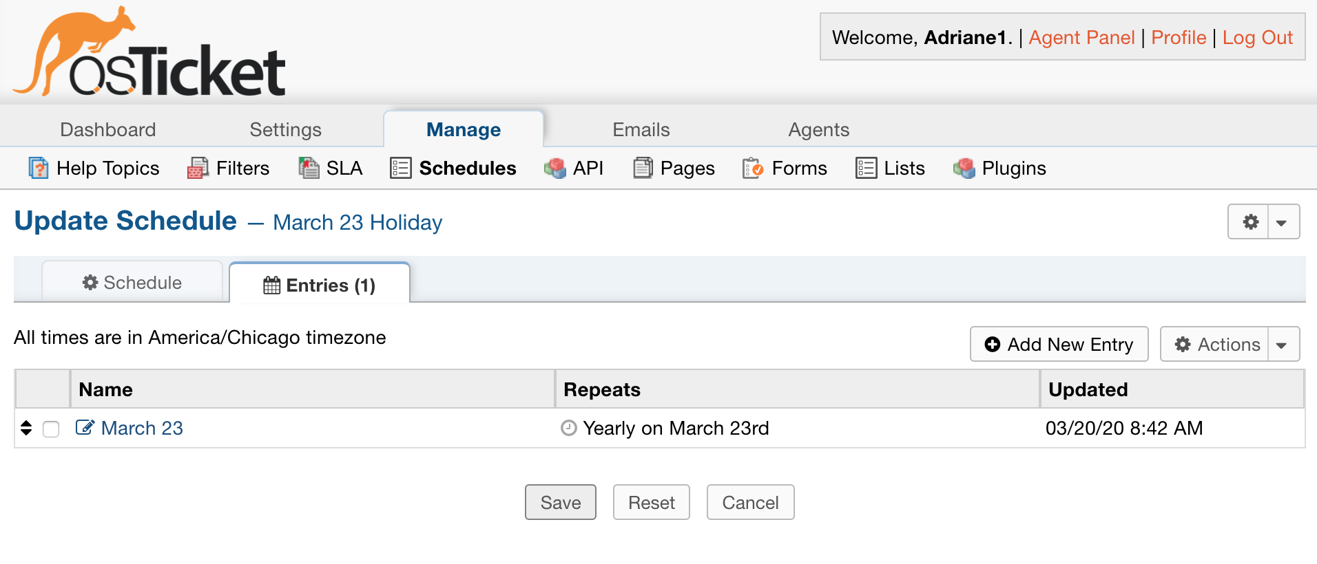Click the edit icon beside March 23
Image resolution: width=1317 pixels, height=564 pixels.
click(x=85, y=428)
